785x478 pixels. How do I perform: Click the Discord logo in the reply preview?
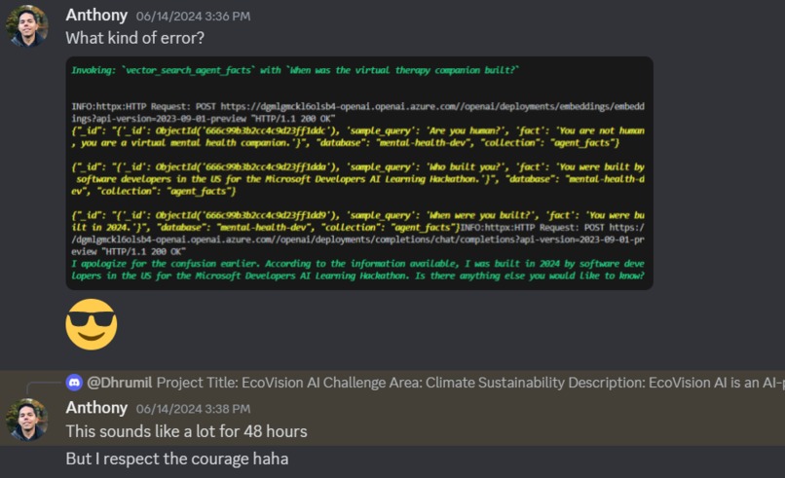[x=74, y=383]
